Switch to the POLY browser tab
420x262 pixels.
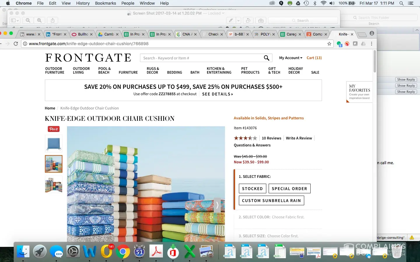[265, 34]
